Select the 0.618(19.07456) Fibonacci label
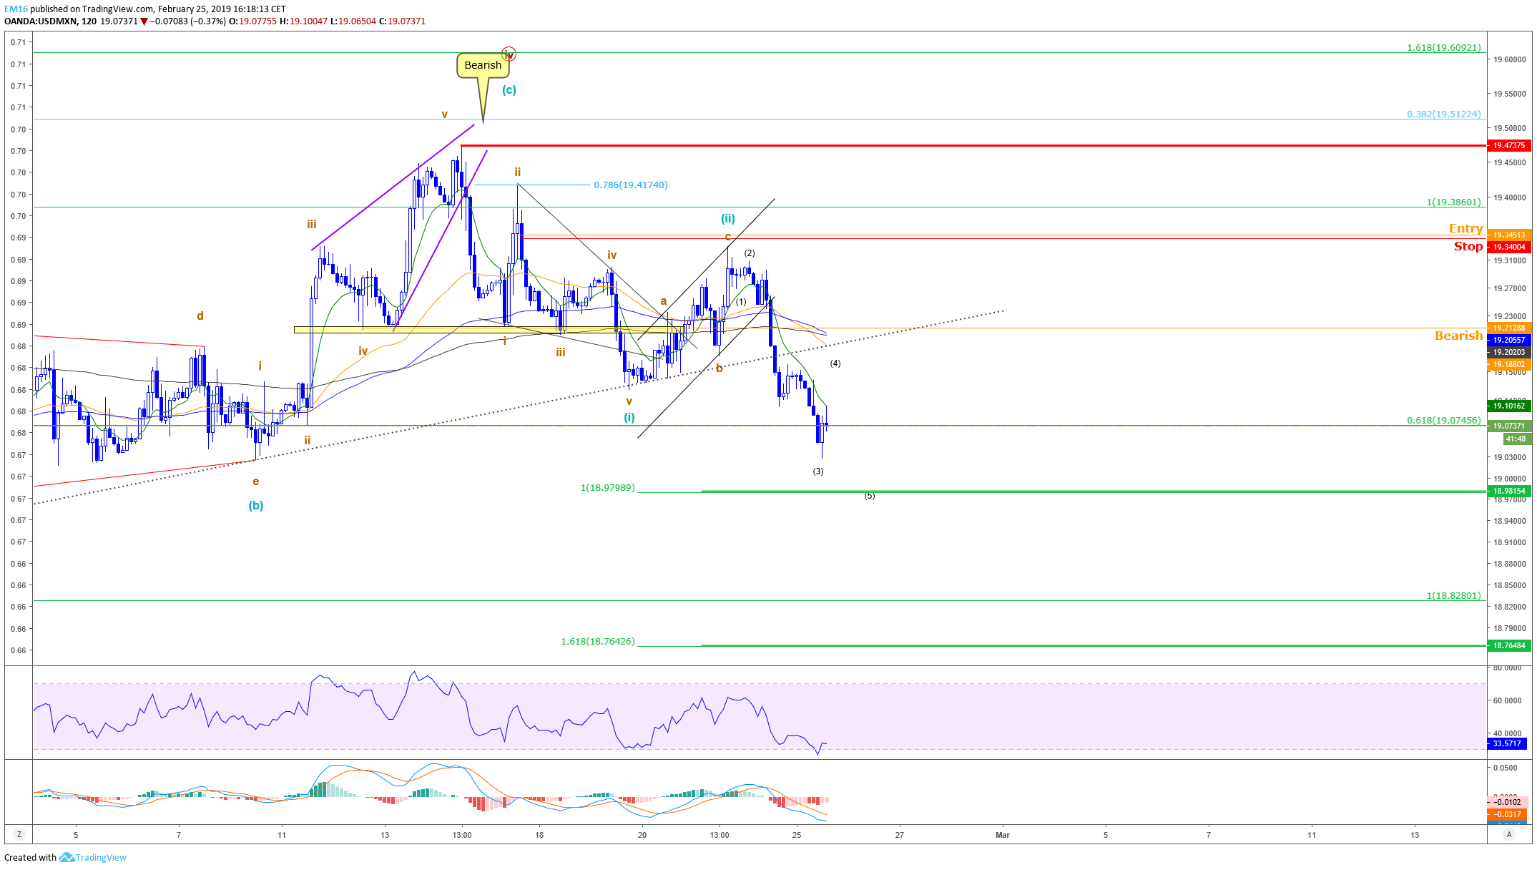 1444,421
